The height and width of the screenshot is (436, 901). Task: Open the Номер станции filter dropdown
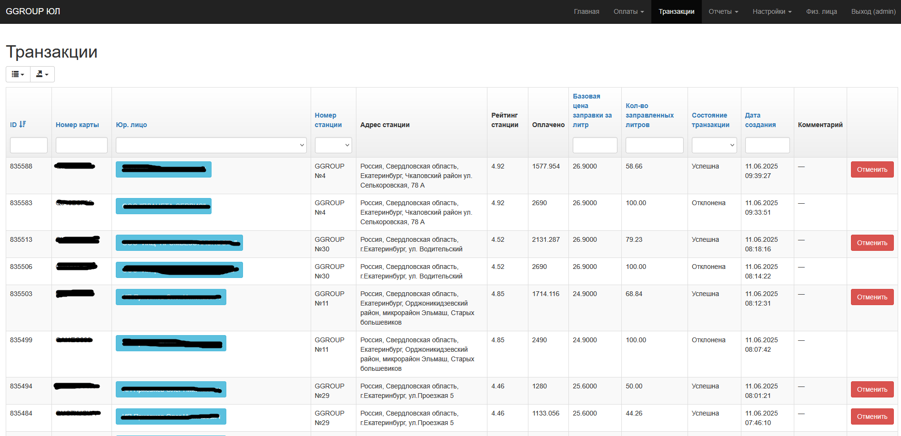(334, 145)
